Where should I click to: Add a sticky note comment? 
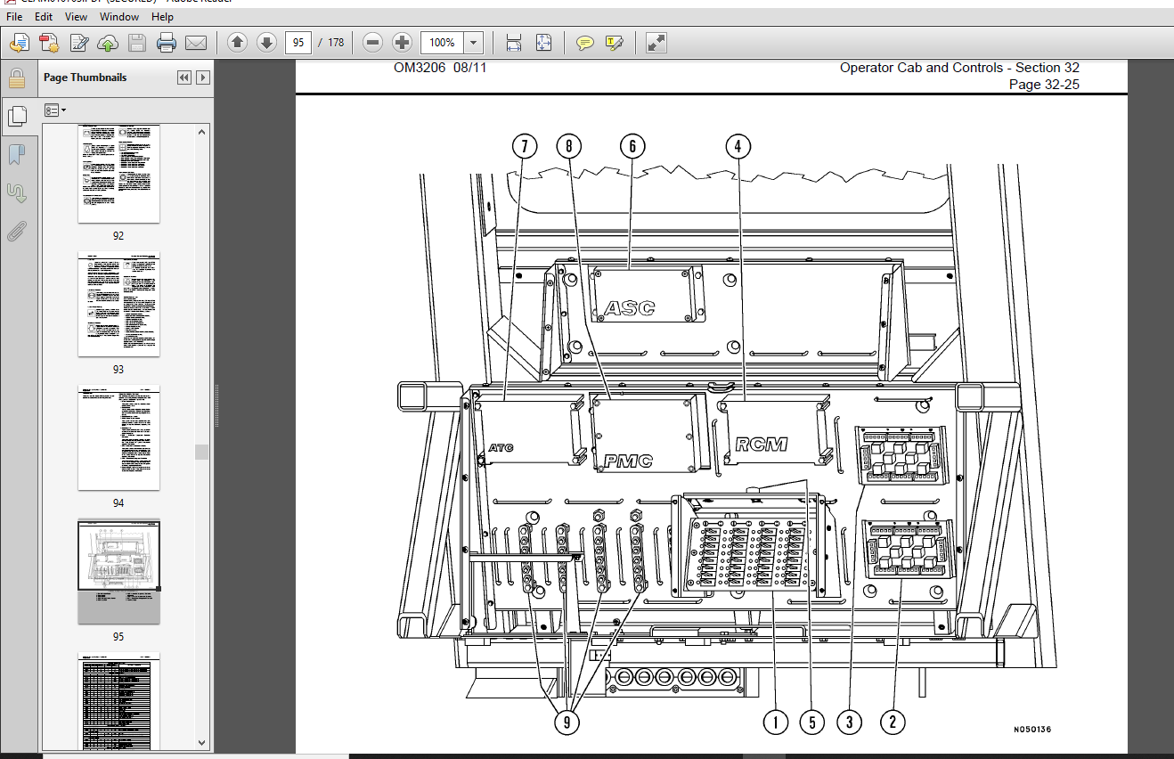point(584,42)
